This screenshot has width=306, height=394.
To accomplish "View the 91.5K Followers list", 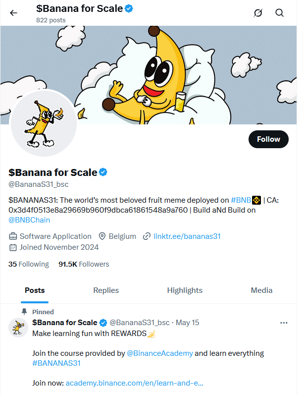I will coord(84,264).
